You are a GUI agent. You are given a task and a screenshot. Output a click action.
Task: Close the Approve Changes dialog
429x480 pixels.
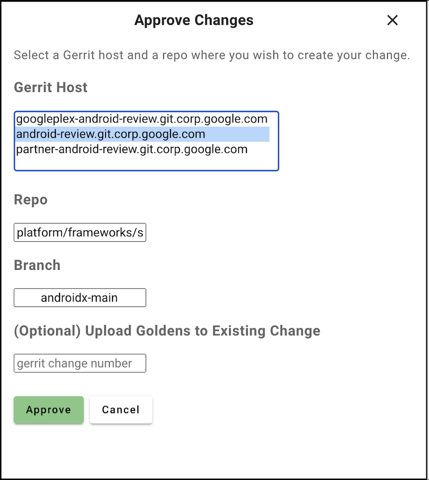[x=392, y=20]
